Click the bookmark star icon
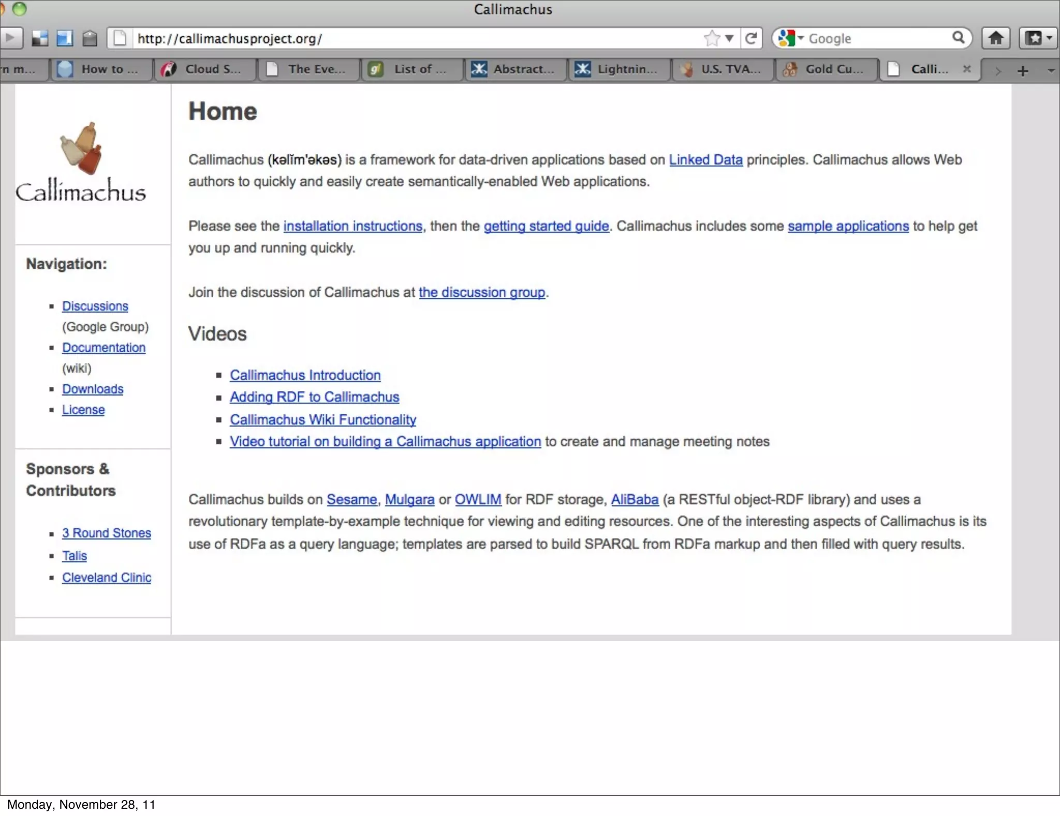 point(712,38)
